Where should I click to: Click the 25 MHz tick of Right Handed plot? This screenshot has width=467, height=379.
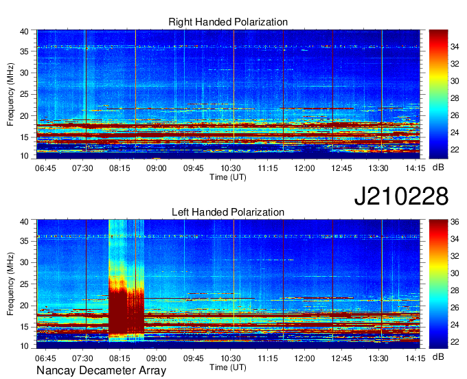tap(24, 94)
